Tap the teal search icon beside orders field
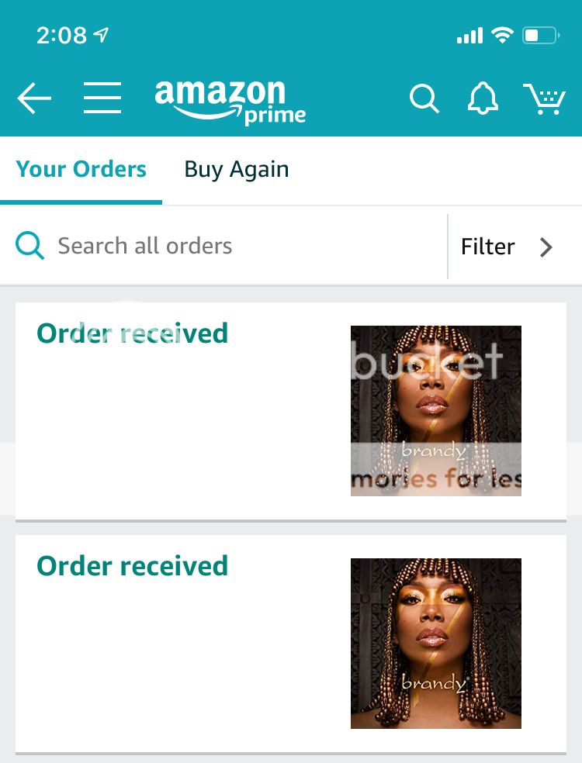582x763 pixels. tap(29, 246)
